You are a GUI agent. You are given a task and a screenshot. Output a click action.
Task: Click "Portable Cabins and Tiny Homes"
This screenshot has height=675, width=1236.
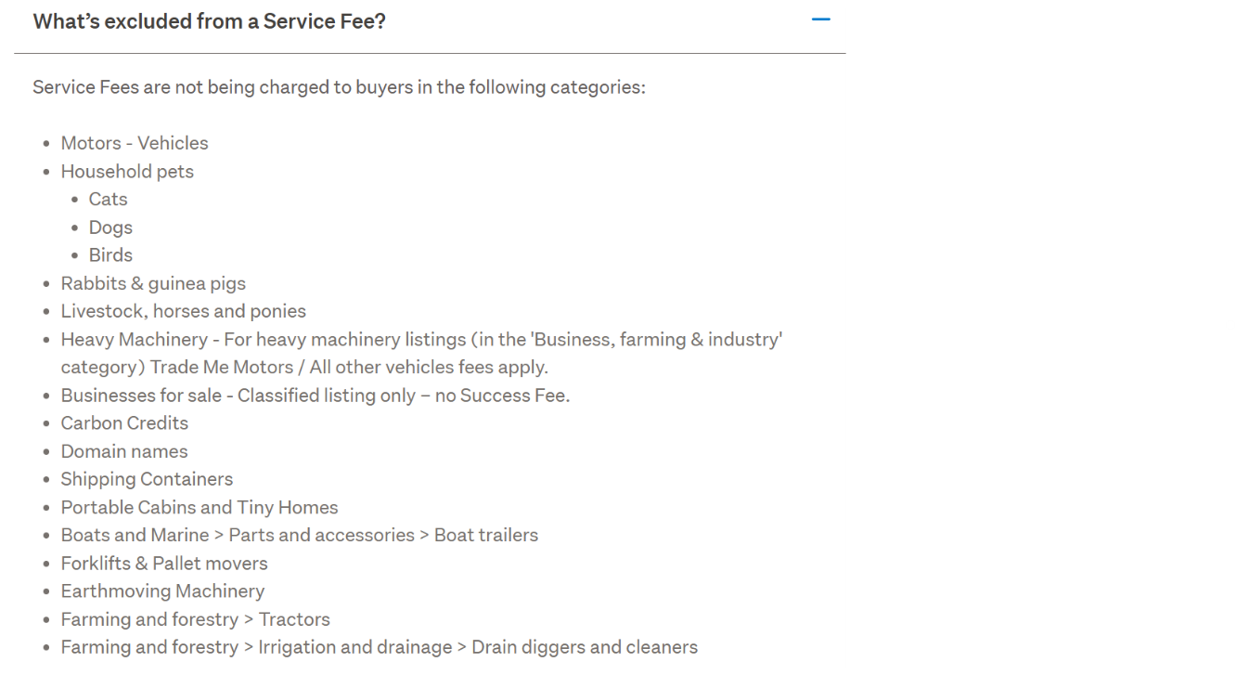[200, 508]
